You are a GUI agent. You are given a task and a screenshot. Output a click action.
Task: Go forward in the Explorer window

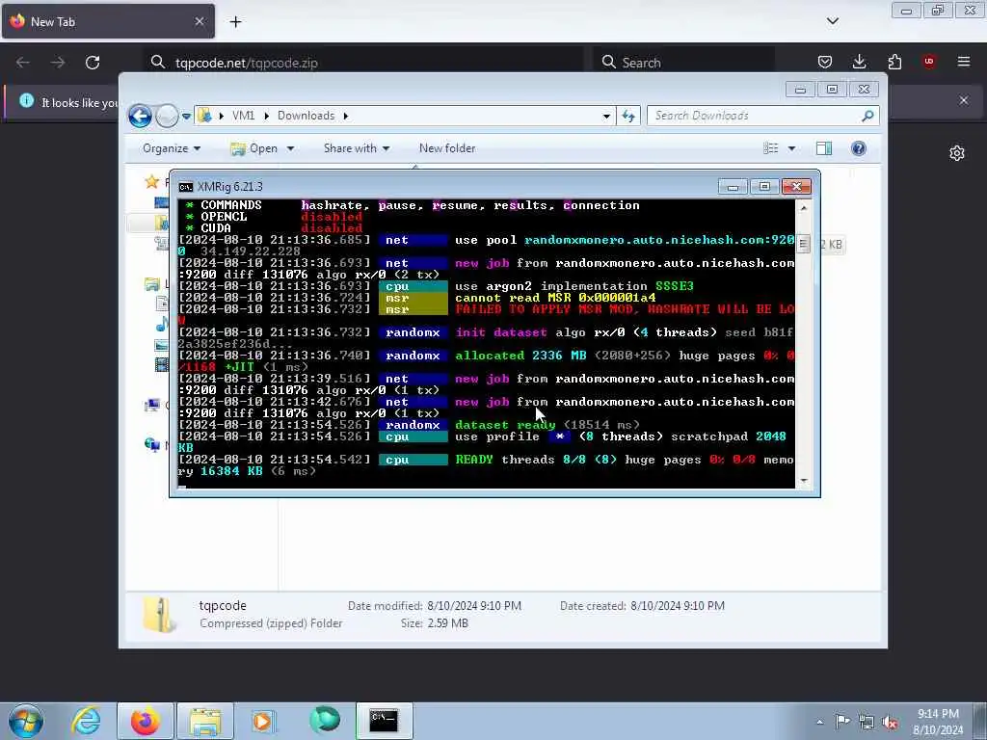tap(167, 116)
